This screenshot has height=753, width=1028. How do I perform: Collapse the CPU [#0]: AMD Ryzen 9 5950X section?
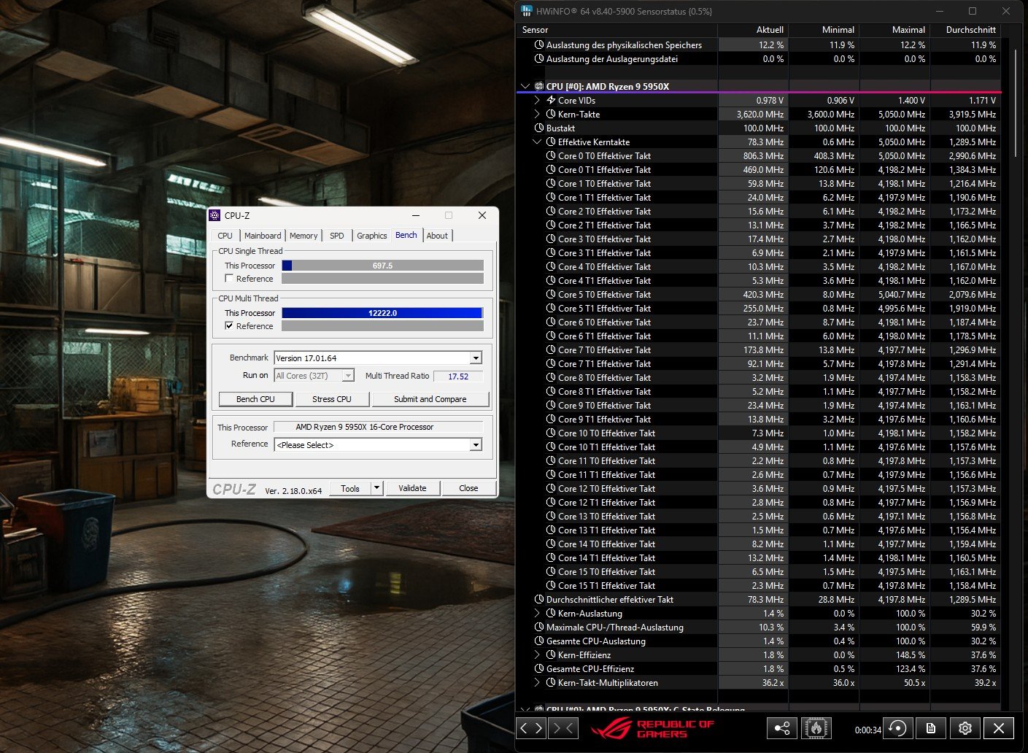click(525, 86)
